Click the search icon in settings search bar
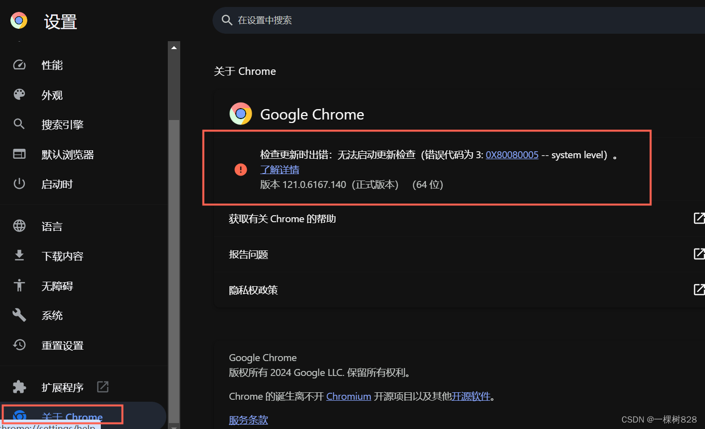Viewport: 705px width, 429px height. pyautogui.click(x=227, y=20)
